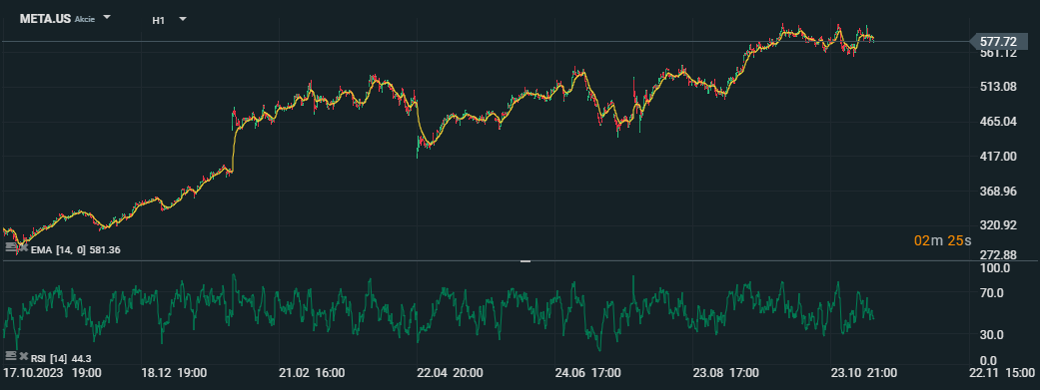Click the 17.10.2023 19:00 time axis label
The image size is (1040, 390).
(x=52, y=373)
